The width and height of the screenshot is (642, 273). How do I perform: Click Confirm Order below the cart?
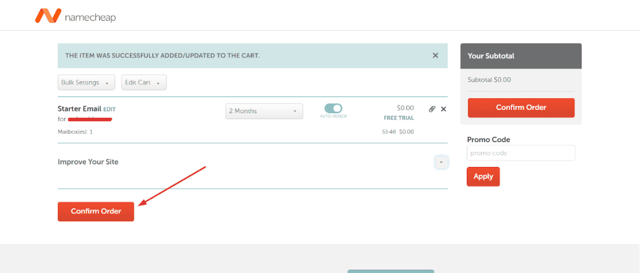[x=96, y=211]
